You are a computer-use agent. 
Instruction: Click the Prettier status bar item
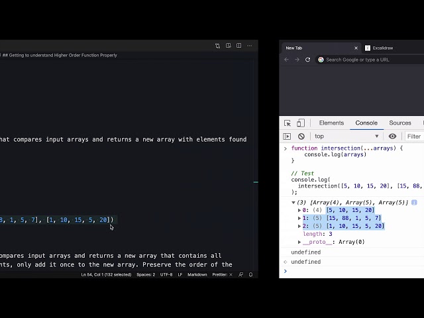point(222,274)
